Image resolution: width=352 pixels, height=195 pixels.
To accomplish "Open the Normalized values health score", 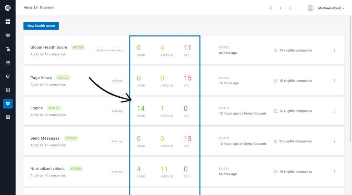I will (x=47, y=169).
